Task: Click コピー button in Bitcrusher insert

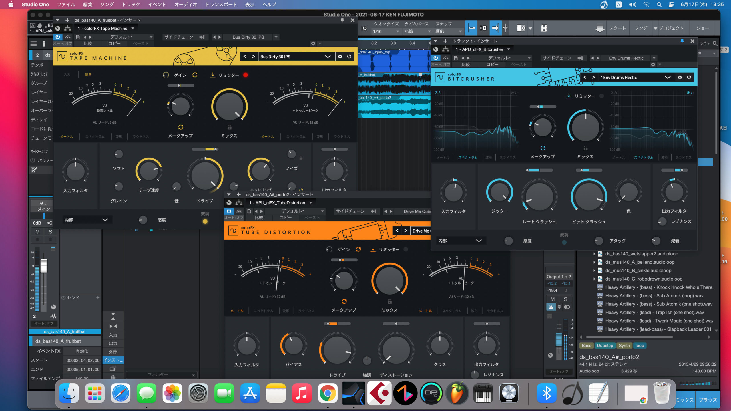Action: pos(492,65)
